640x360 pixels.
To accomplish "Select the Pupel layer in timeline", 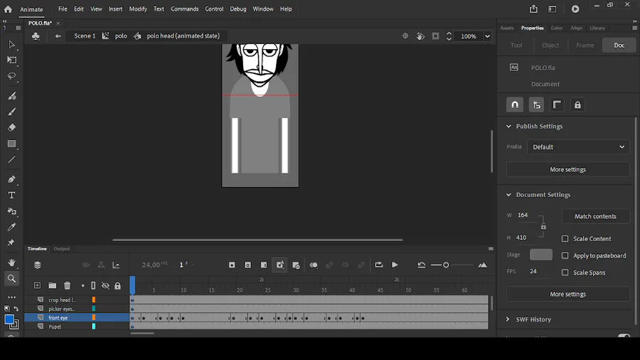I will [x=55, y=327].
